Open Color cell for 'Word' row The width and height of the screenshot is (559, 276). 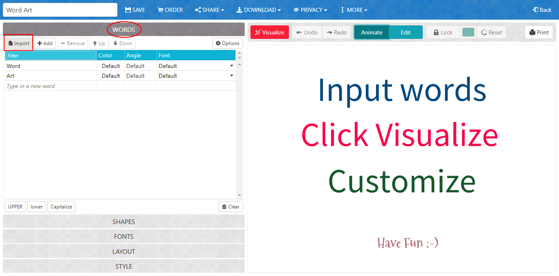110,66
